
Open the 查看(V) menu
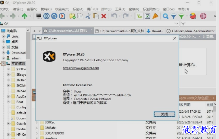tap(32, 9)
